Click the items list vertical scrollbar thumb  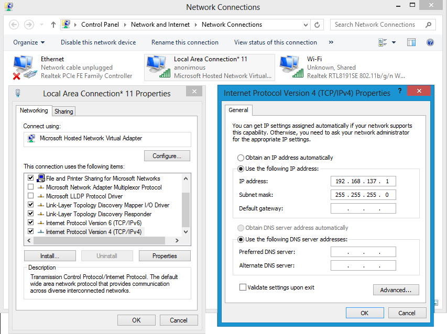(x=186, y=210)
